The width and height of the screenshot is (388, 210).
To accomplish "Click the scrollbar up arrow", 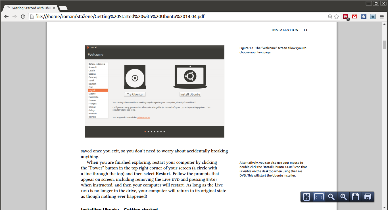I will click(x=385, y=24).
